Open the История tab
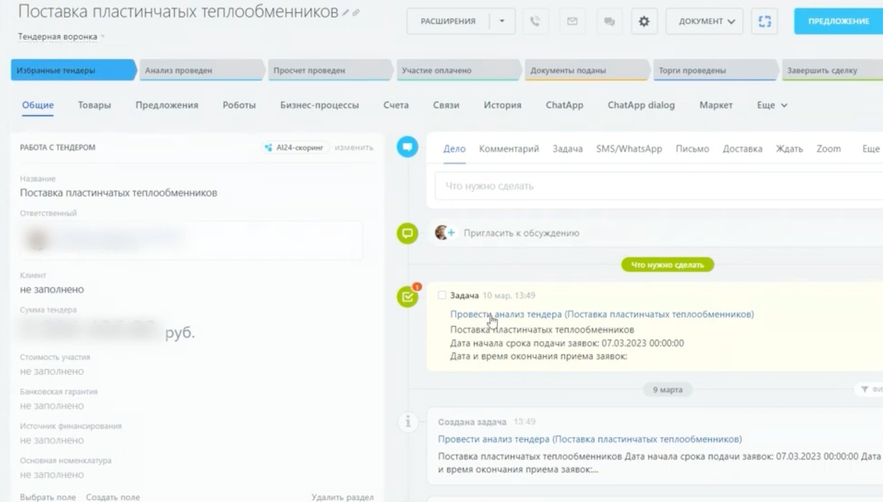The height and width of the screenshot is (502, 883). click(502, 105)
